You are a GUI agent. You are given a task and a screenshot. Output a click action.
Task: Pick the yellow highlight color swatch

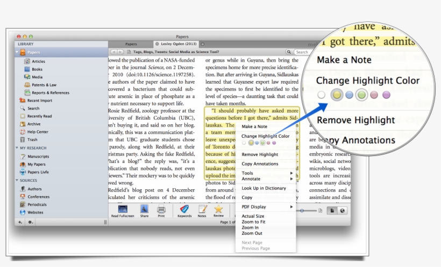pos(251,143)
